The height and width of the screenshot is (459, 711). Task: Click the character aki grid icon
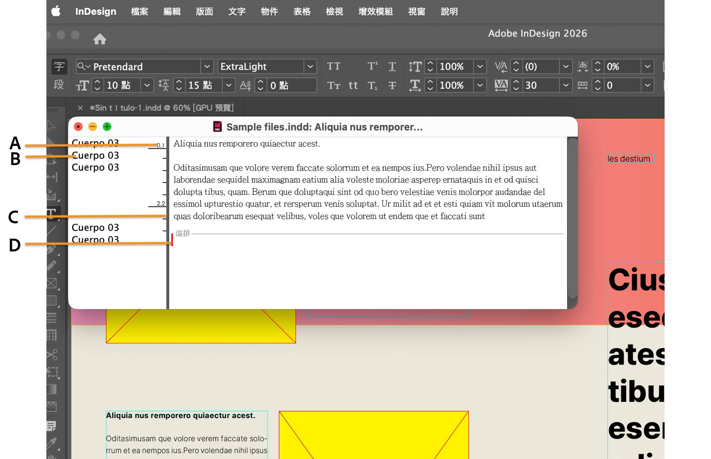(583, 86)
